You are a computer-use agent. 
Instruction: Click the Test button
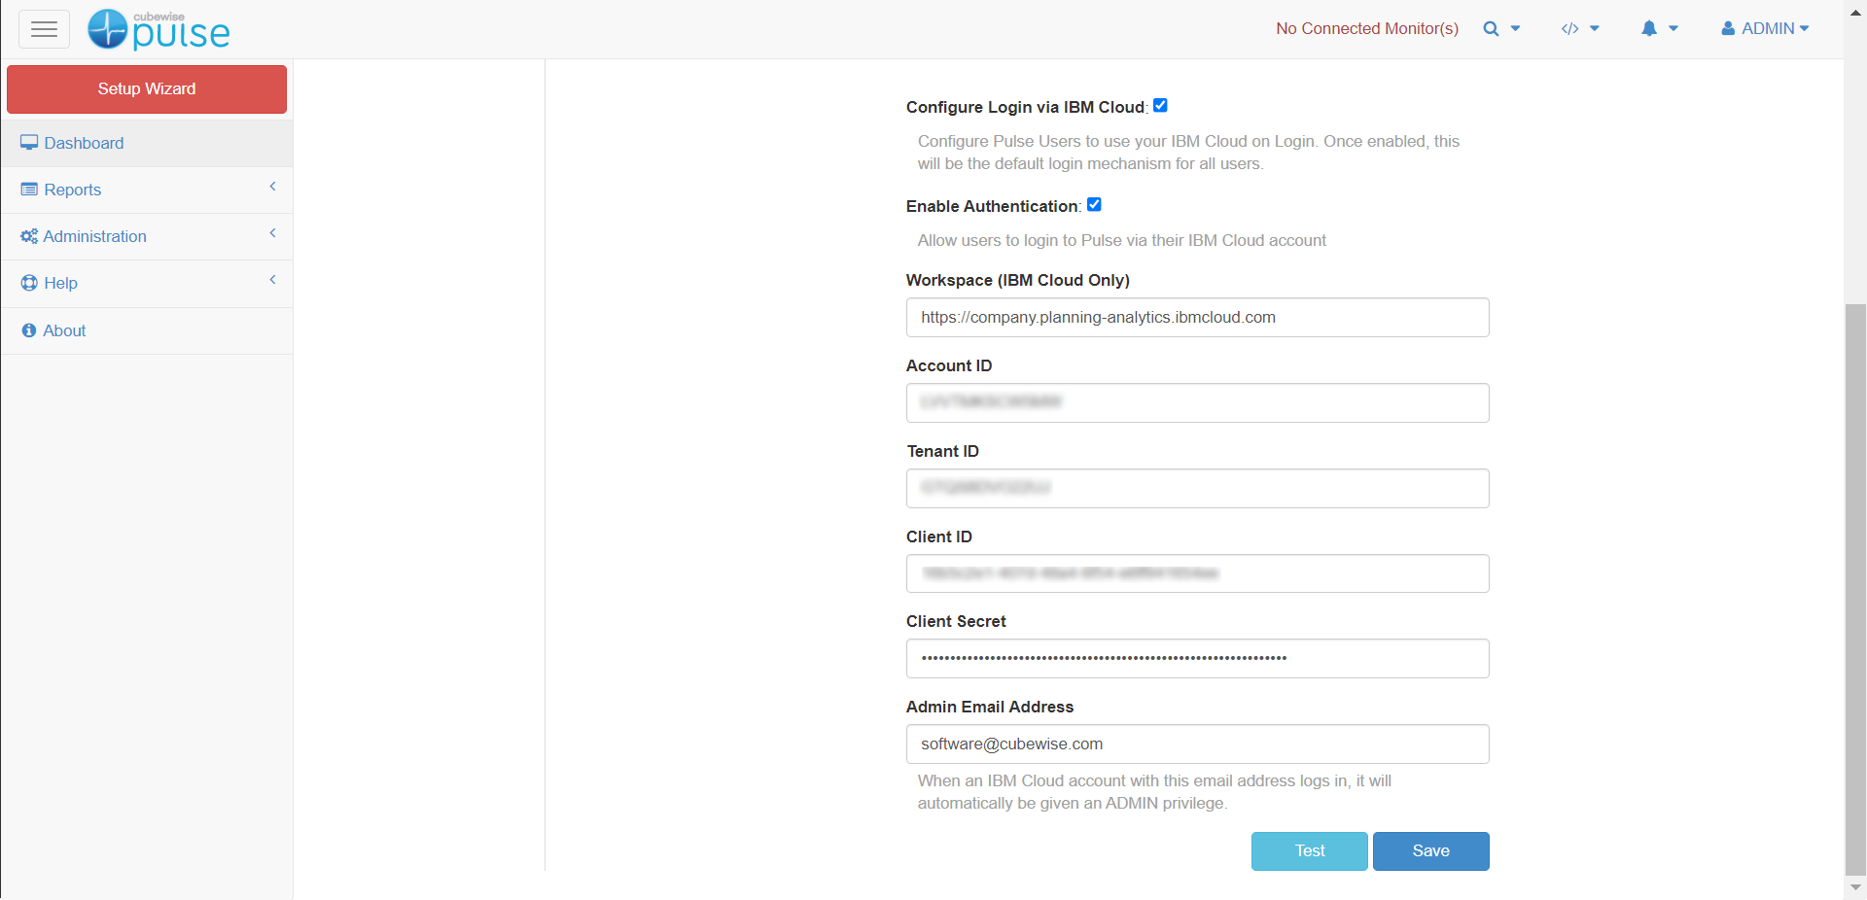coord(1309,850)
